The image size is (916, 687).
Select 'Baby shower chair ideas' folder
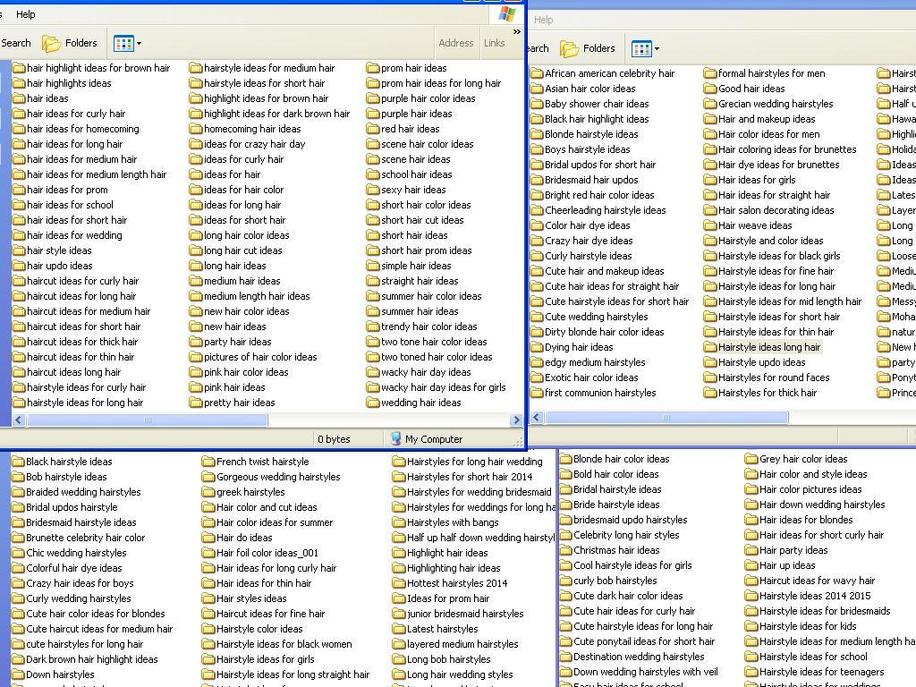[589, 104]
